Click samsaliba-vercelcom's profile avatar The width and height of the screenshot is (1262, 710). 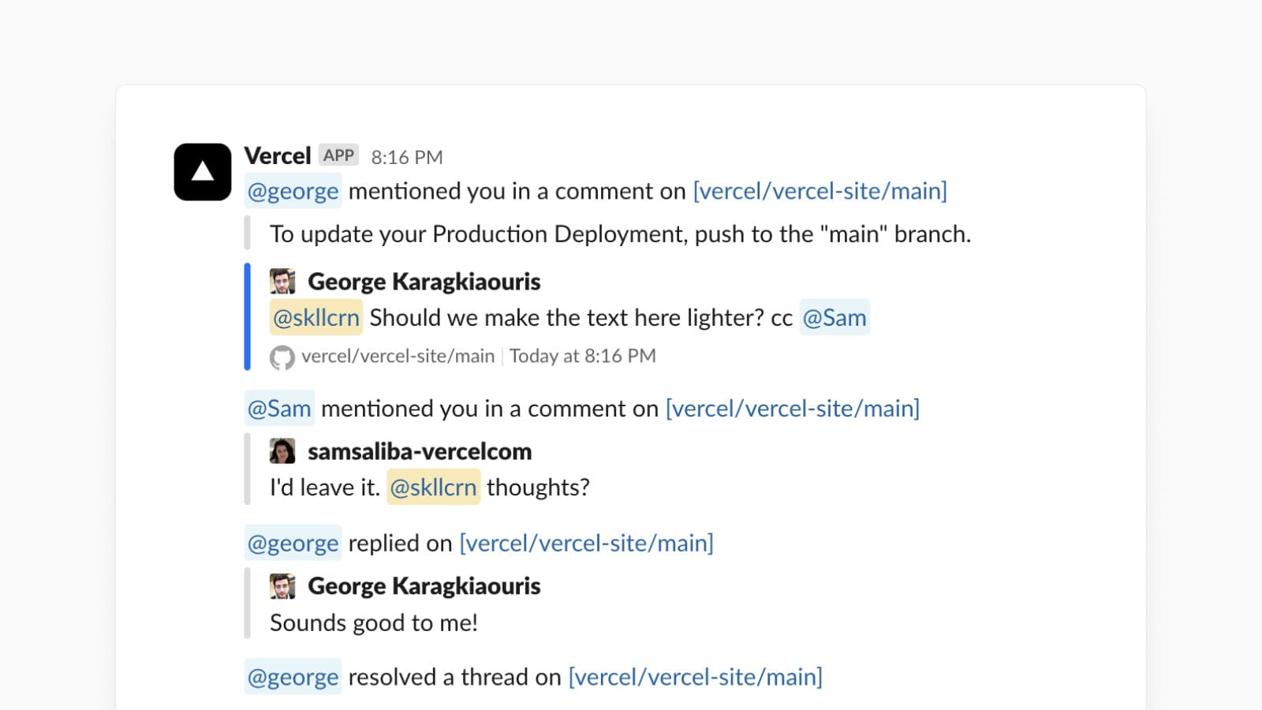coord(282,451)
